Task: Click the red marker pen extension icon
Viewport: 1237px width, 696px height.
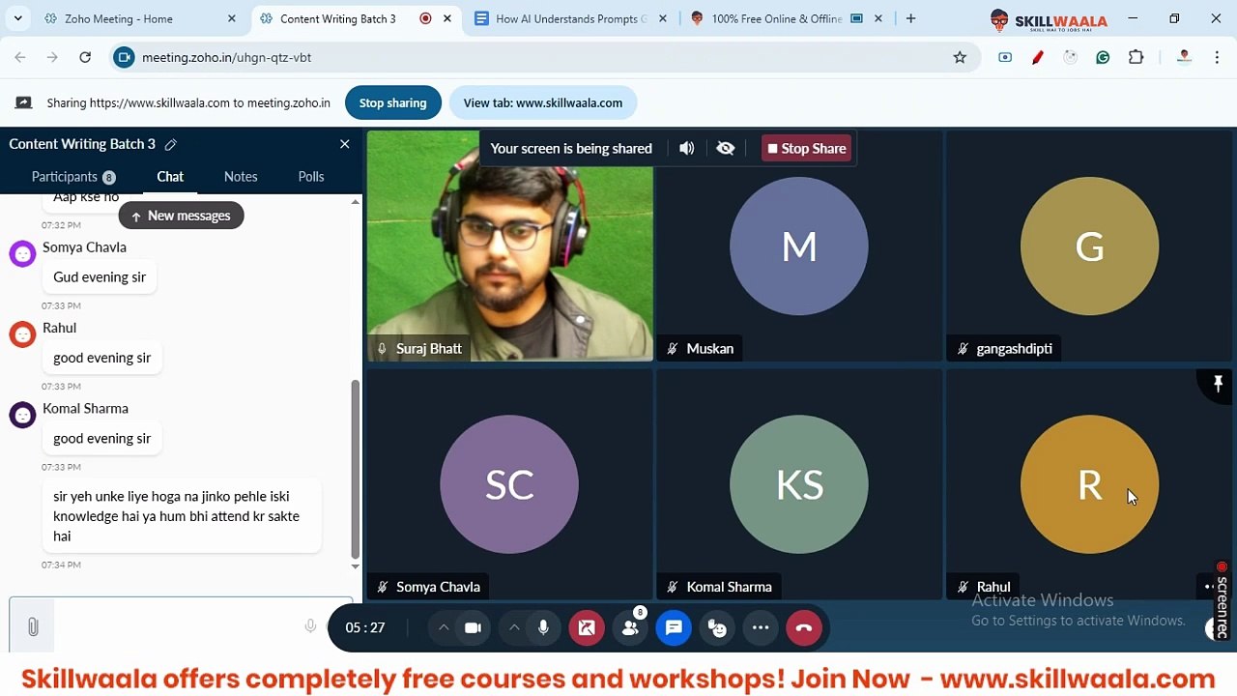Action: [1038, 57]
